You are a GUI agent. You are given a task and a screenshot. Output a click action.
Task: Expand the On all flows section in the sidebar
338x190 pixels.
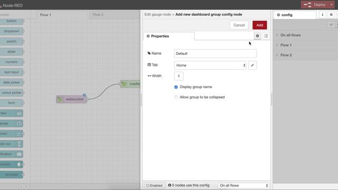(305, 35)
